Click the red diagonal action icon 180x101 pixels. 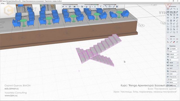click(174, 42)
